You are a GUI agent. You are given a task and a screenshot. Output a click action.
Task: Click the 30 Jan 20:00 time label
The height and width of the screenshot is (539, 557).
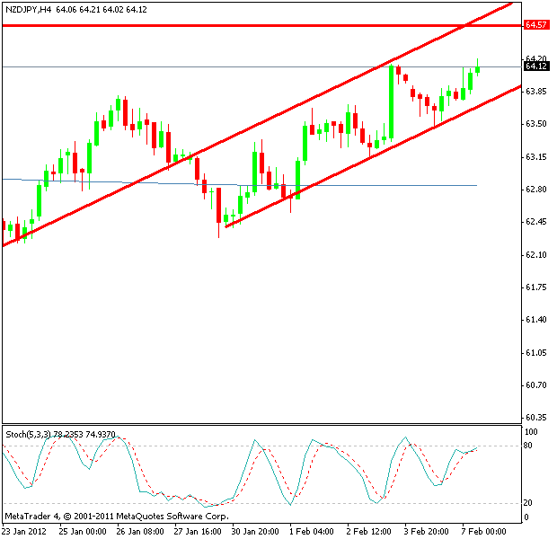(x=255, y=532)
